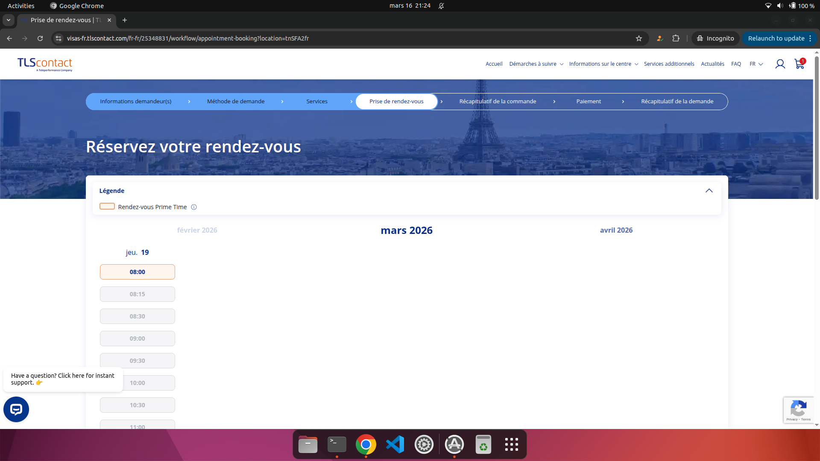Open the shopping cart with one item
This screenshot has width=820, height=461.
pos(799,64)
